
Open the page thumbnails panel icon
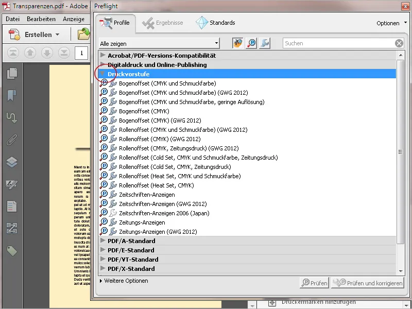12,73
